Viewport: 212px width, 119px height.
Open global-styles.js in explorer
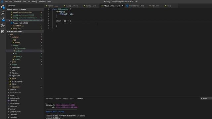[17, 81]
